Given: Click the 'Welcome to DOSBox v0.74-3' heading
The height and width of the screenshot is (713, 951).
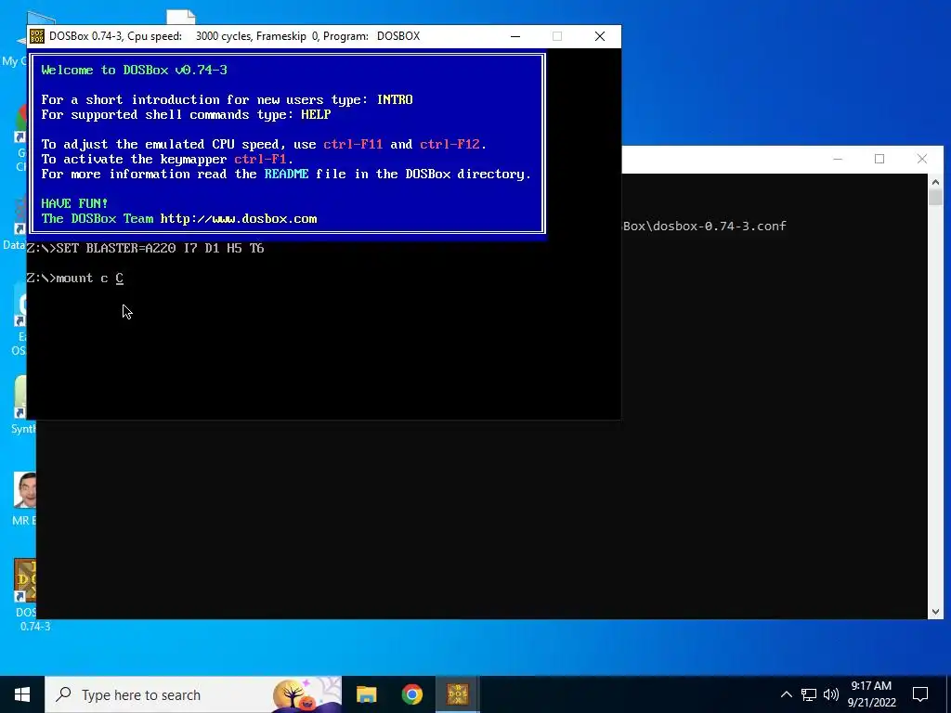Looking at the screenshot, I should (134, 71).
